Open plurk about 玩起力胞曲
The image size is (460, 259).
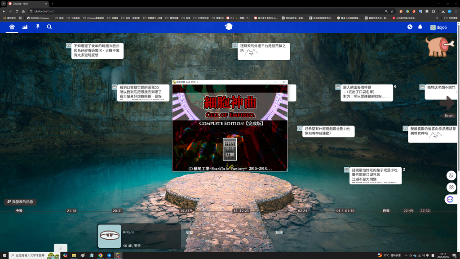[97, 50]
